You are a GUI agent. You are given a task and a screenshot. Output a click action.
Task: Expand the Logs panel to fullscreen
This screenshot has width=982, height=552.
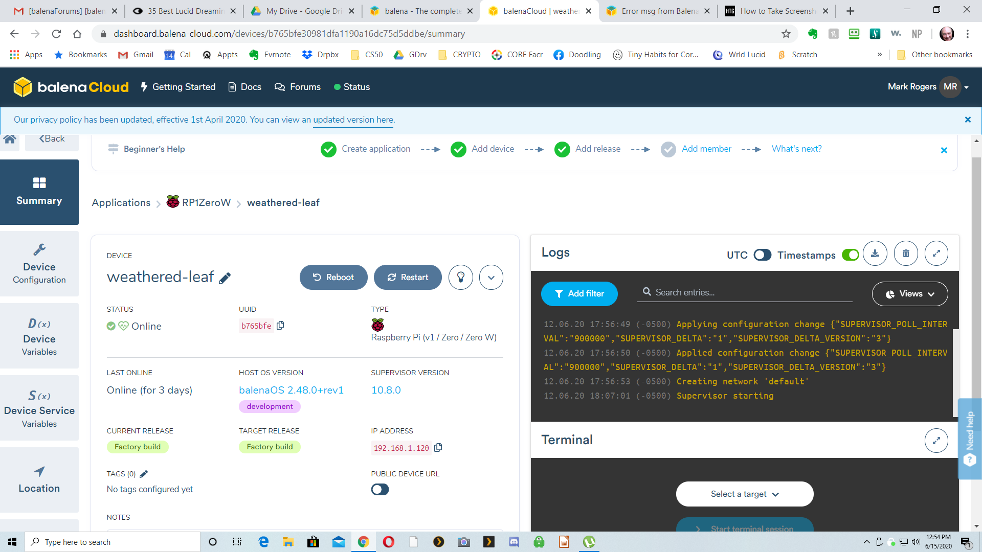(x=936, y=254)
